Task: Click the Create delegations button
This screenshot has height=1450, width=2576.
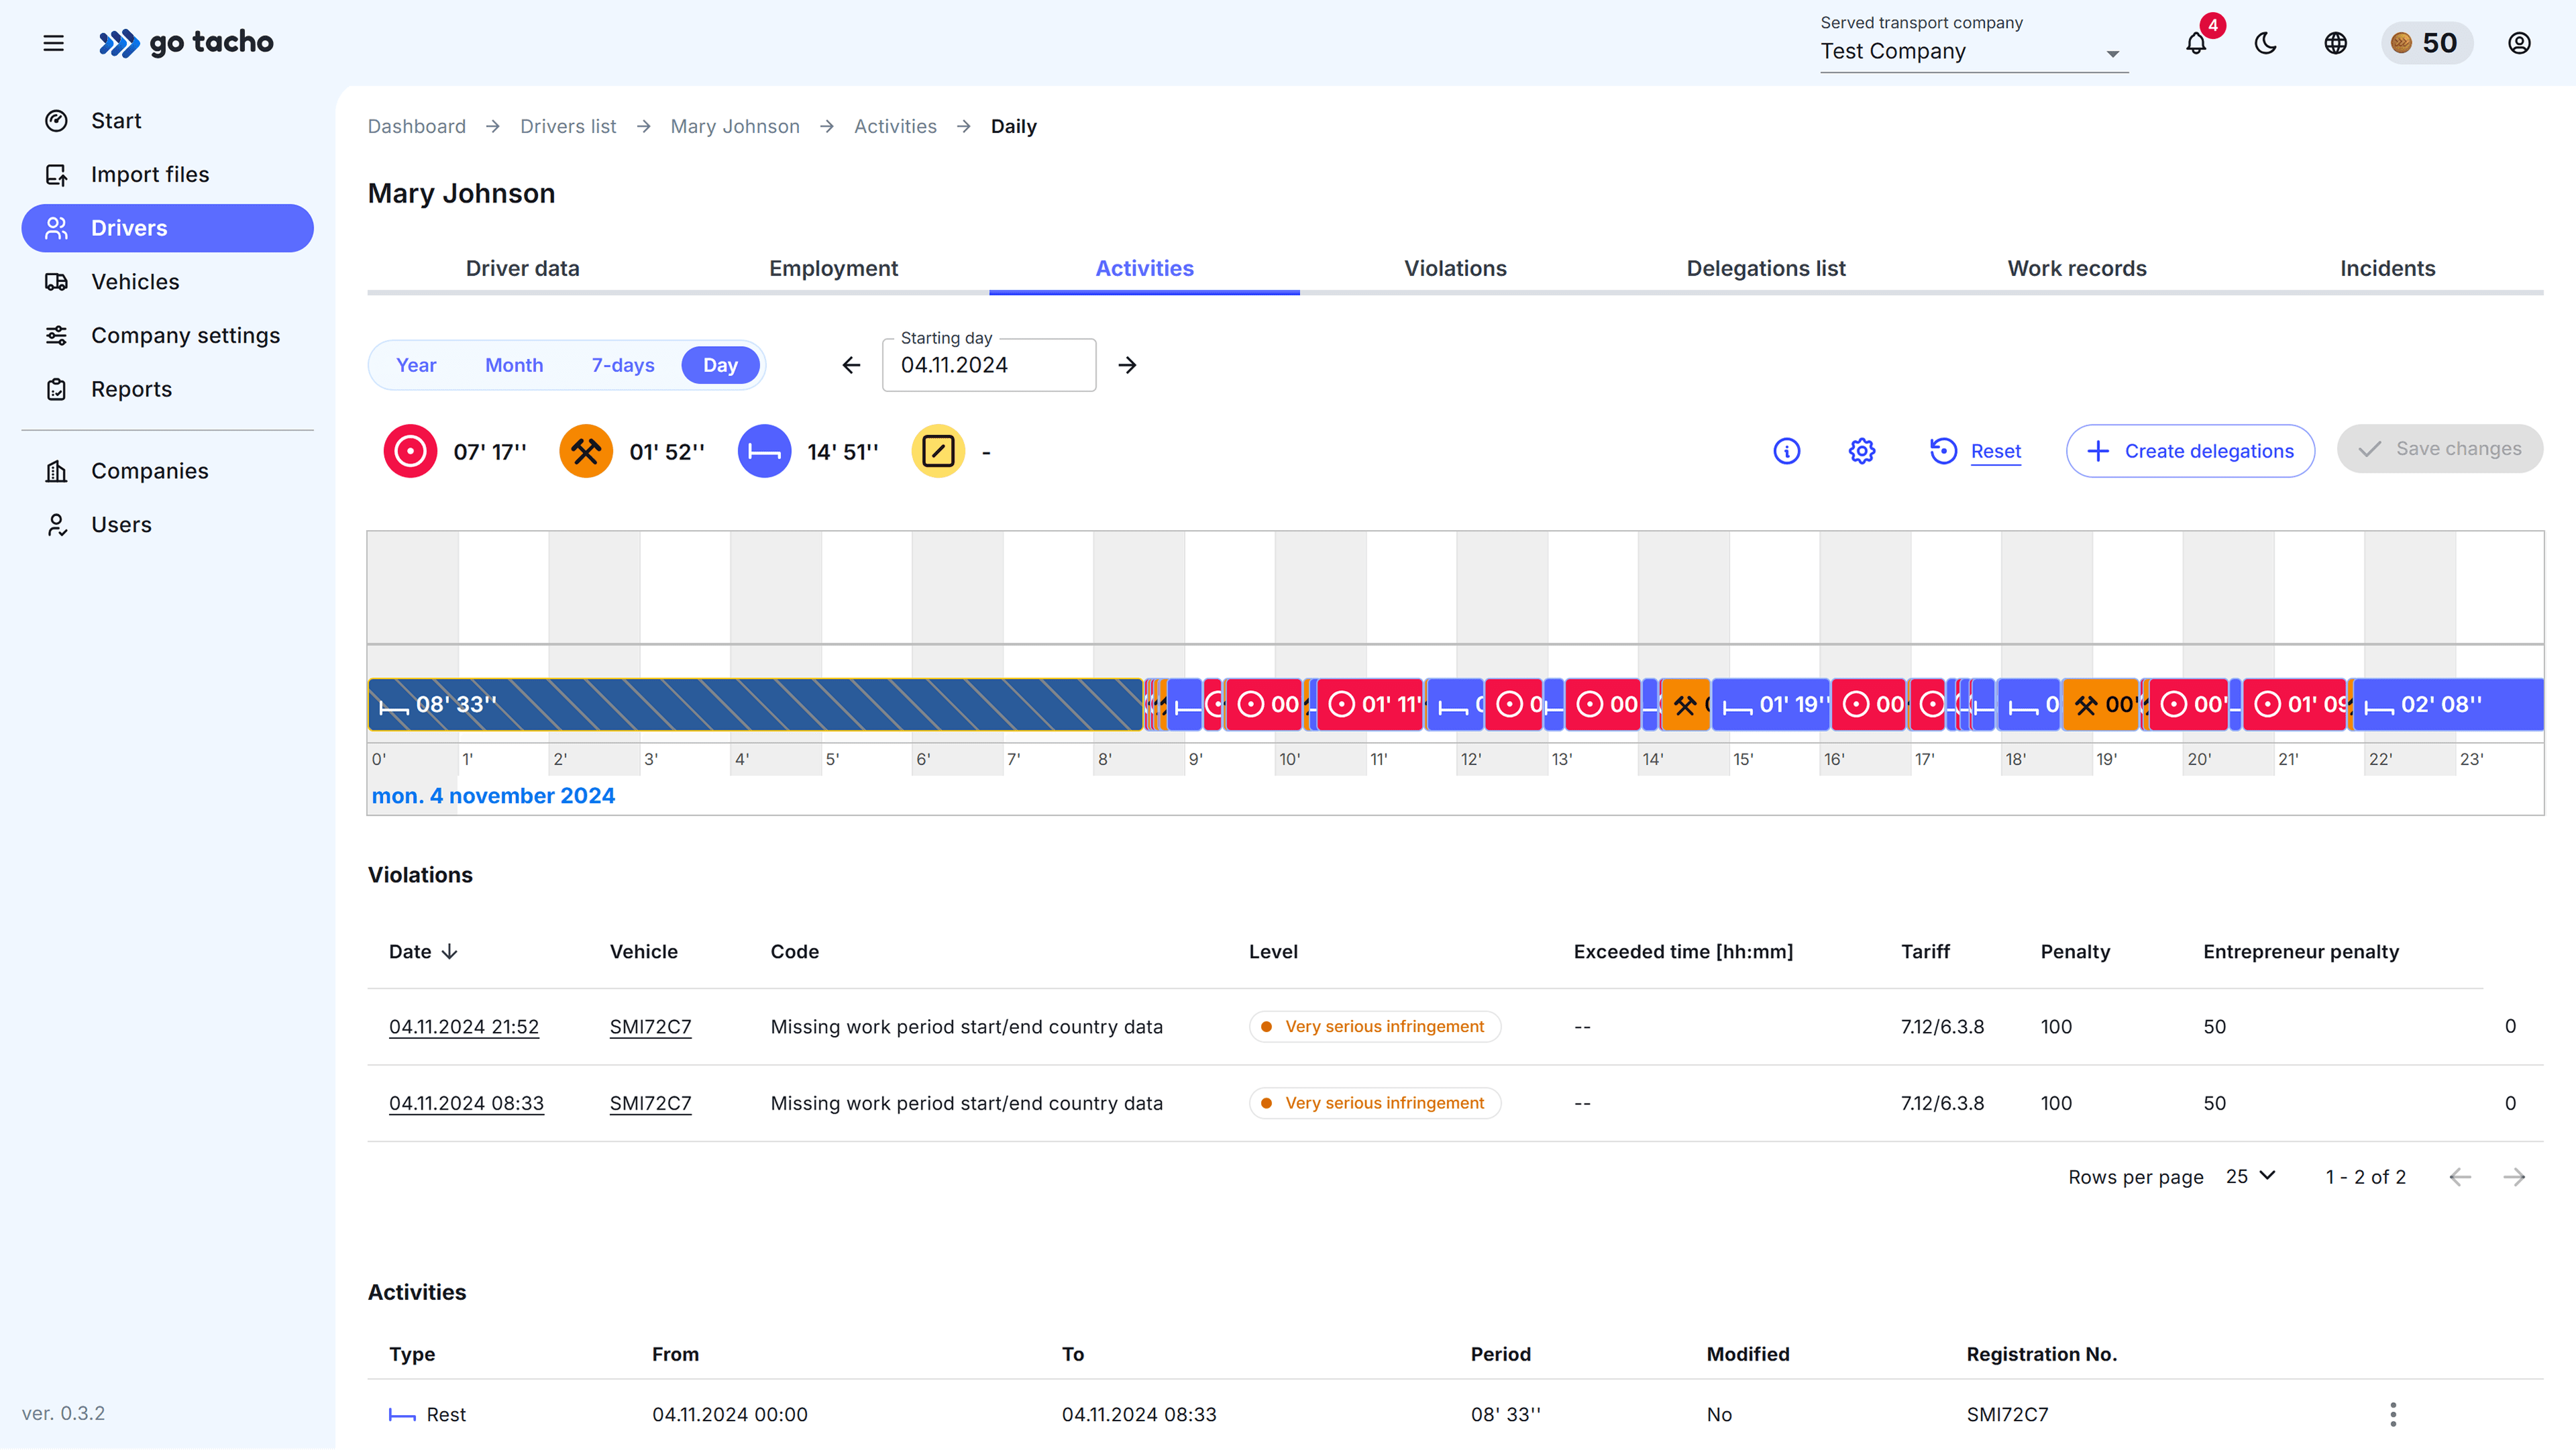Action: pos(2189,451)
